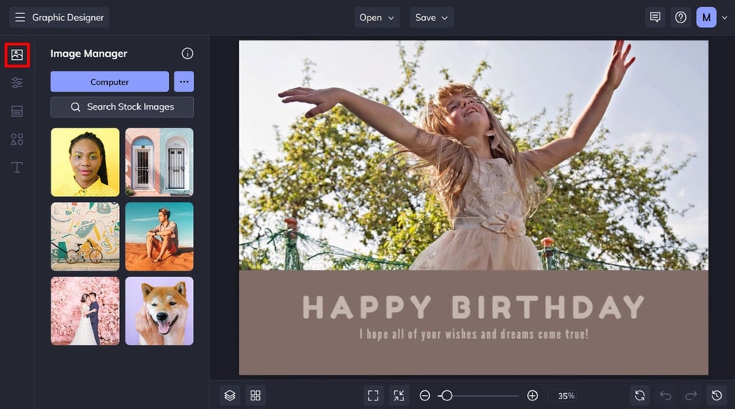This screenshot has height=409, width=735.
Task: Open the three-dot more options next to Computer
Action: click(x=184, y=82)
